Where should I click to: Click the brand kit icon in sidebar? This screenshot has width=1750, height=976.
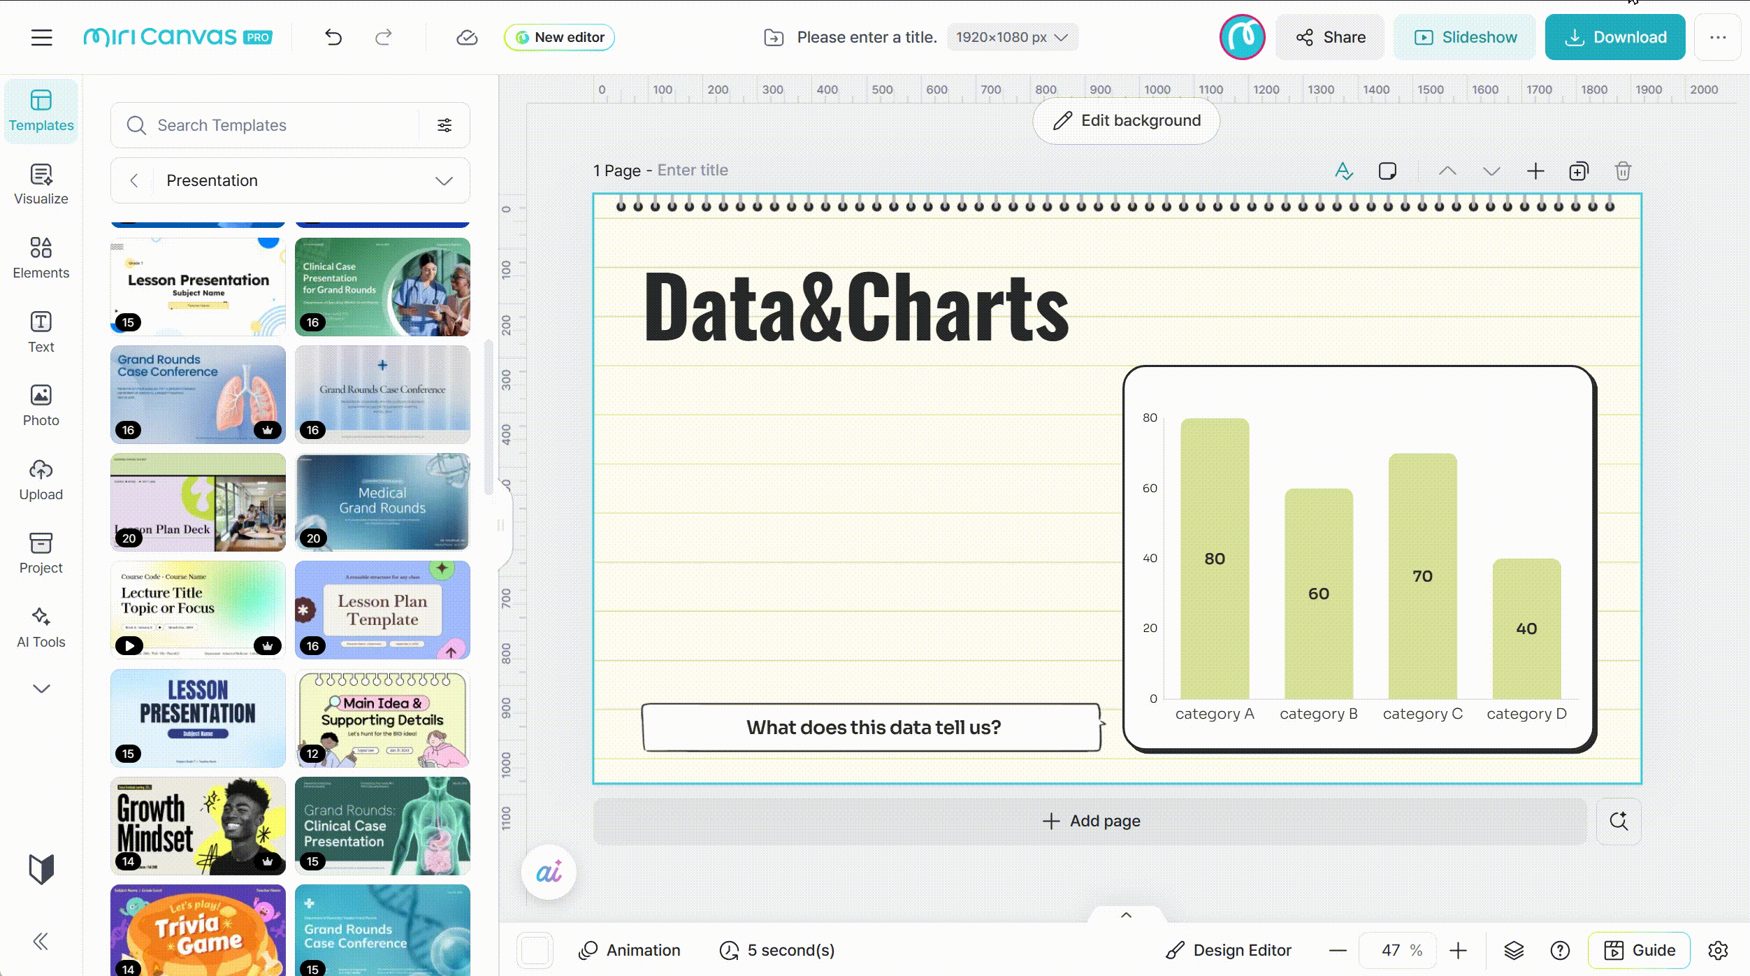pyautogui.click(x=41, y=869)
